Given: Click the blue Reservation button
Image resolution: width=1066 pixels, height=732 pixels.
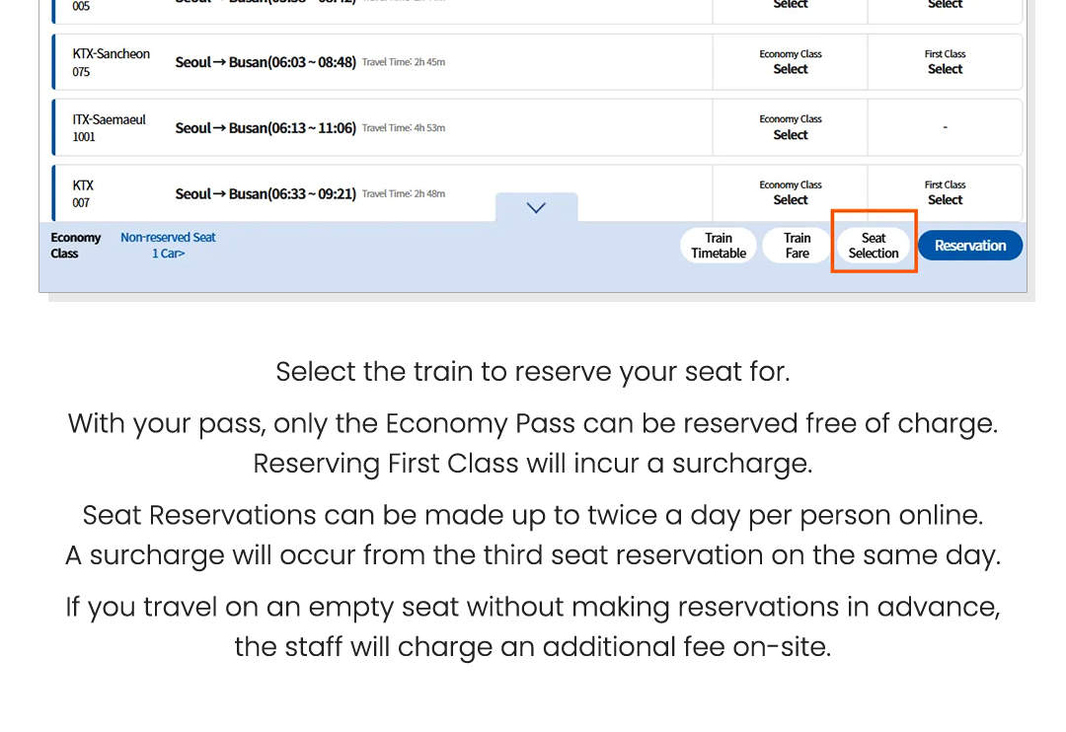Looking at the screenshot, I should click(969, 245).
